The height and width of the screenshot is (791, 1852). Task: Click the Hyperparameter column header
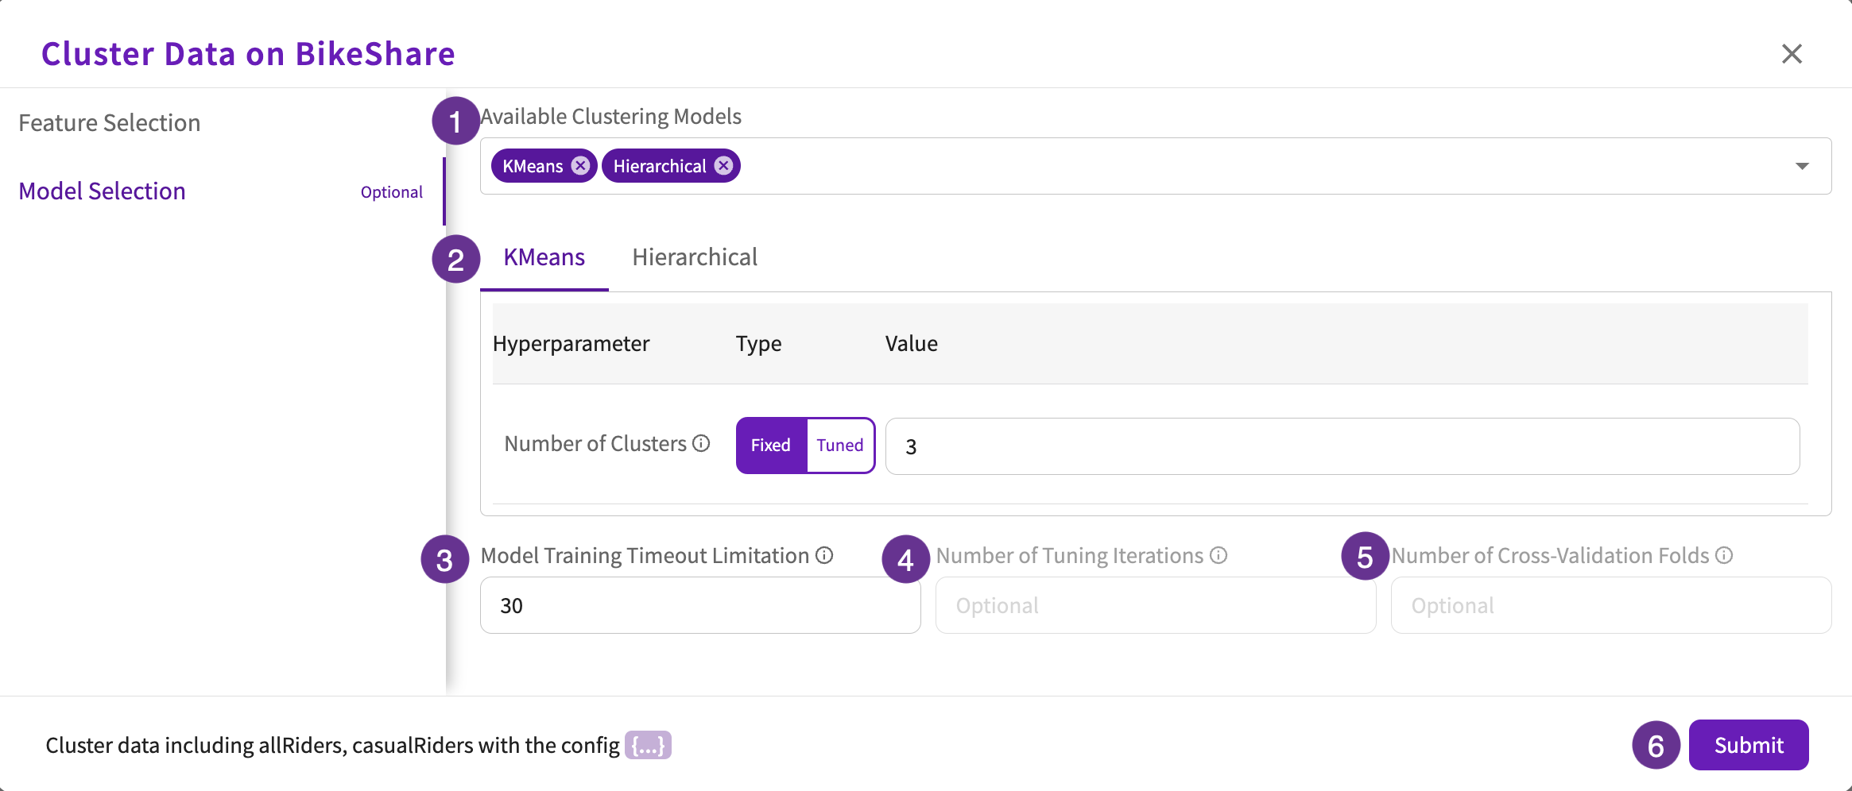(x=571, y=344)
